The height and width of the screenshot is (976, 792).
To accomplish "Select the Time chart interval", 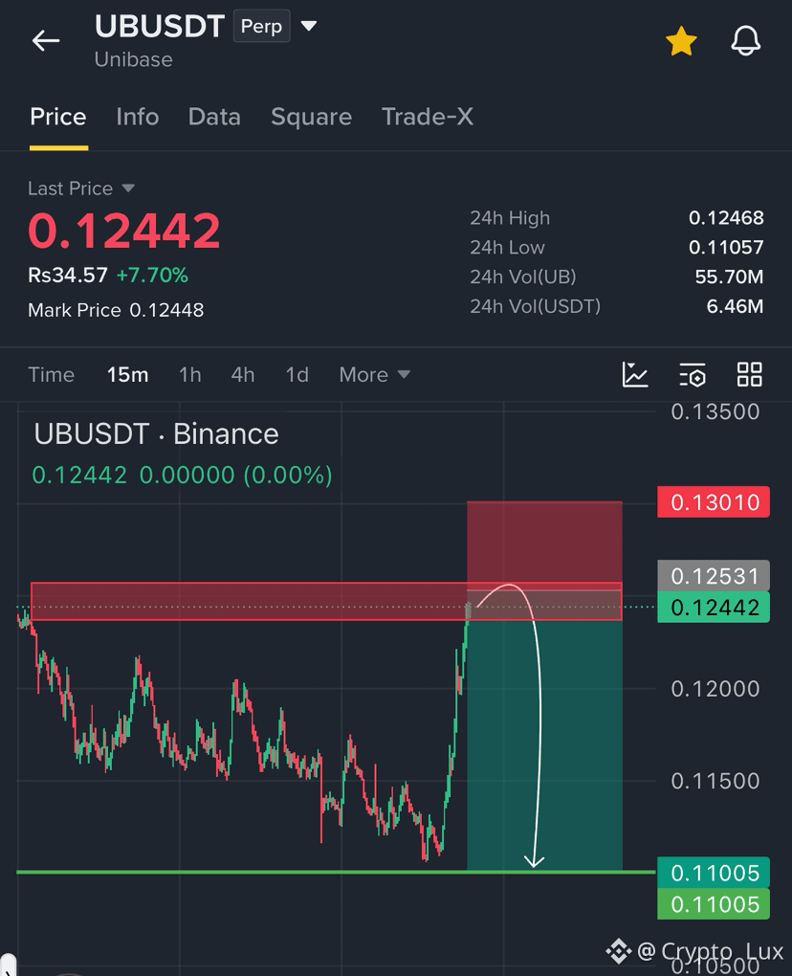I will tap(51, 375).
